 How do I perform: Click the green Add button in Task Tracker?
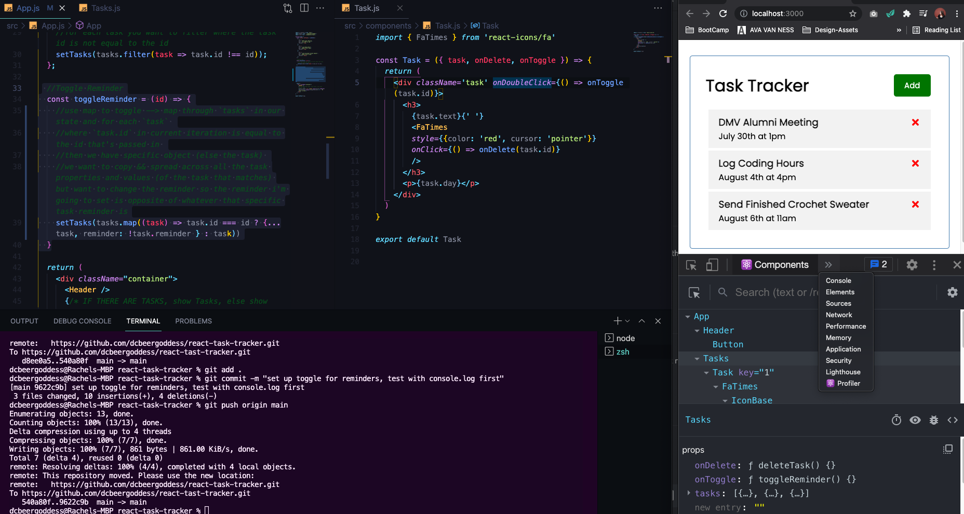point(912,85)
